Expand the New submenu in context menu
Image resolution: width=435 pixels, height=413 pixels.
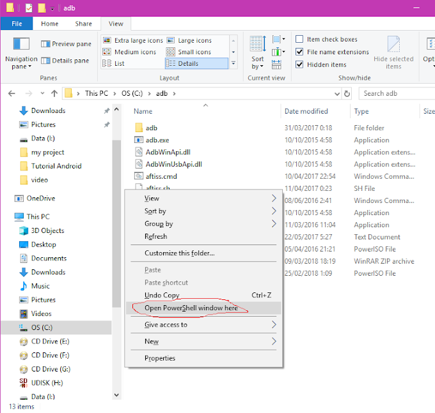click(x=203, y=342)
